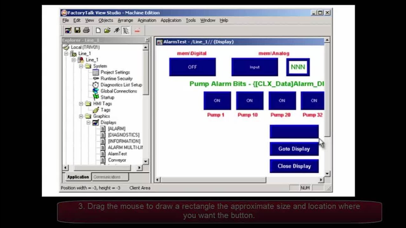Click the display window scroll down arrow
The width and height of the screenshot is (406, 228).
(x=327, y=174)
